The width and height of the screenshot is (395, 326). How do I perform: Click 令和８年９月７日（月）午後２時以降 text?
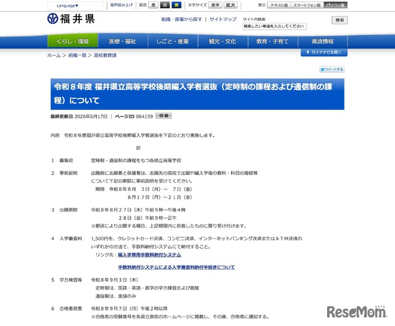[129, 308]
